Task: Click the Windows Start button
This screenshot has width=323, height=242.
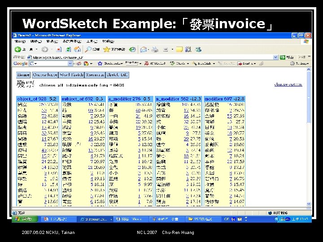Action: tap(25, 219)
